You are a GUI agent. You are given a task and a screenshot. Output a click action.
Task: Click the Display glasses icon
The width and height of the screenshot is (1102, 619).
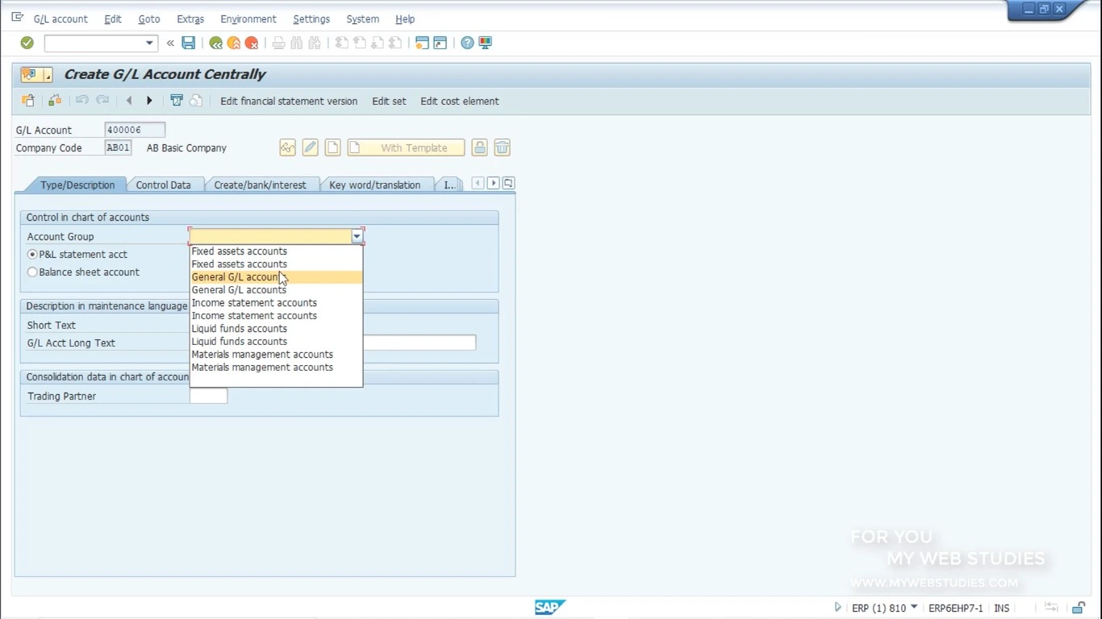tap(288, 147)
